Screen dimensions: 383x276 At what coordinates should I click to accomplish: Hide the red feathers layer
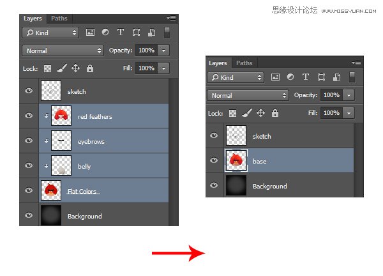[x=28, y=116]
